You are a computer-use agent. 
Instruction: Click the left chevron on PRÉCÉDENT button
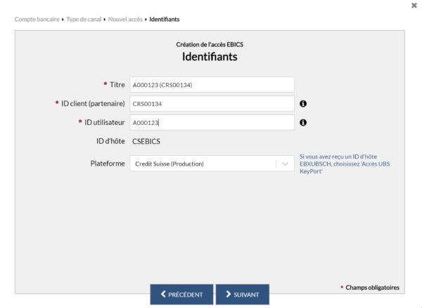click(163, 294)
